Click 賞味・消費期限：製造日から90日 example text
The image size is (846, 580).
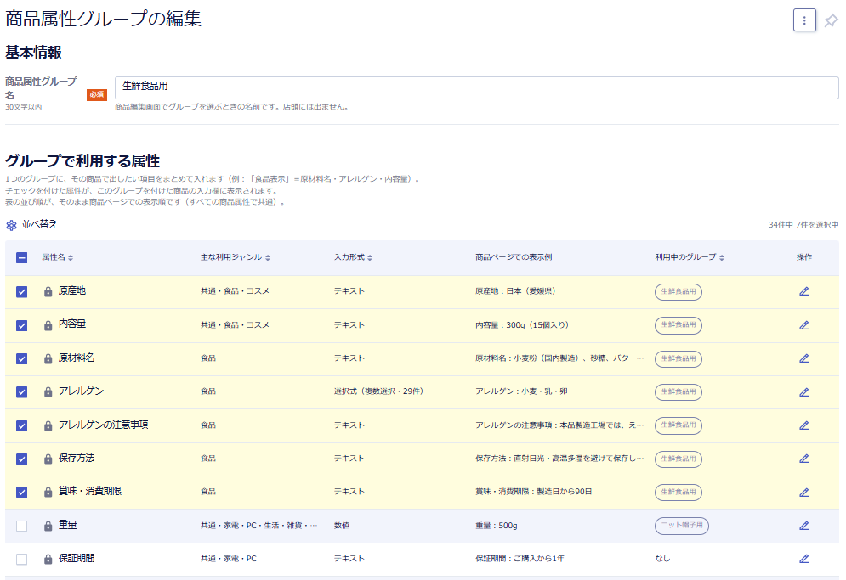click(x=533, y=492)
